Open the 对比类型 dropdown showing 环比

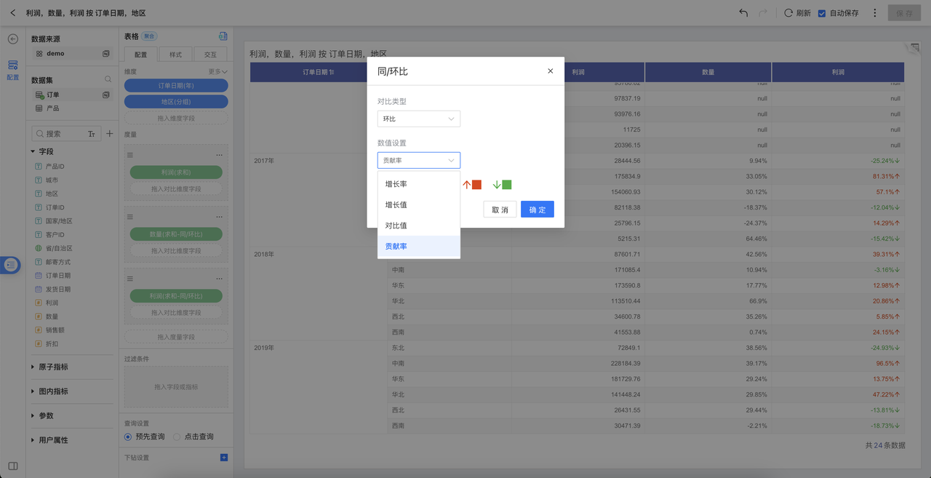pos(418,119)
